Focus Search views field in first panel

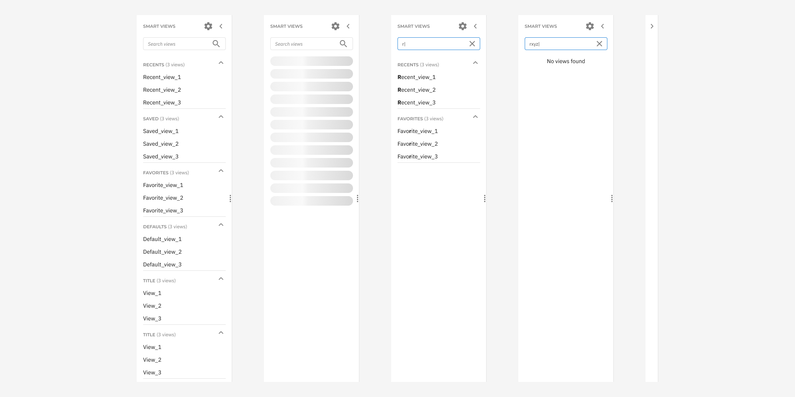(x=184, y=44)
